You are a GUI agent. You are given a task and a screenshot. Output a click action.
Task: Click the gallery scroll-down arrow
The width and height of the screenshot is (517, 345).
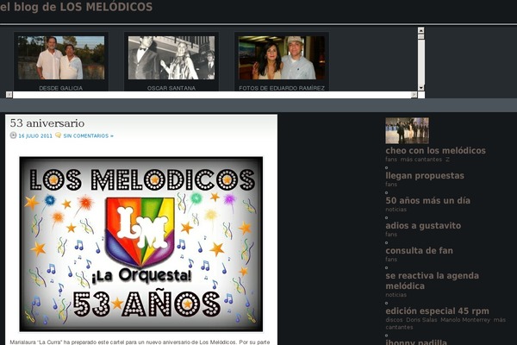click(x=420, y=87)
